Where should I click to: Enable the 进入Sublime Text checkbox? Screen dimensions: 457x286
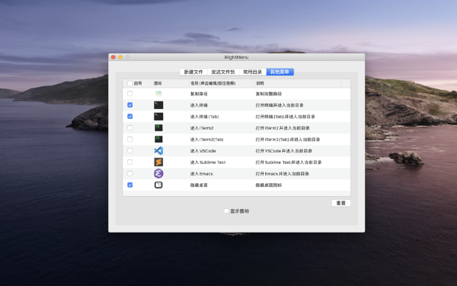[x=130, y=162]
